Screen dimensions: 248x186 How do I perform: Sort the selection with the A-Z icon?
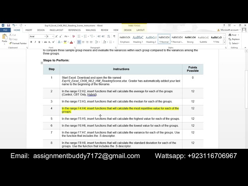tap(109, 36)
